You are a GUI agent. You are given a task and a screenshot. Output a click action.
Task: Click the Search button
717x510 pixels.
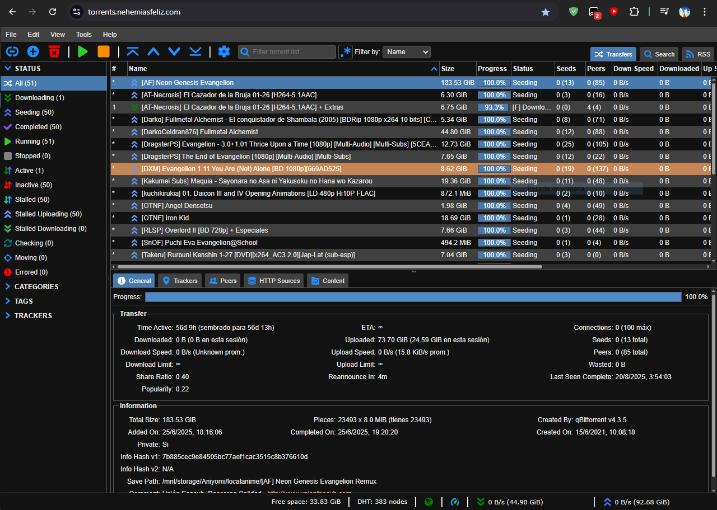click(659, 54)
